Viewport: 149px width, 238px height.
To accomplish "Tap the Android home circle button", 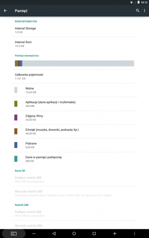I will [x=74, y=234].
